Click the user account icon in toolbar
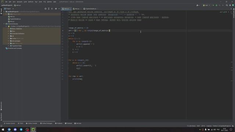 198,5
